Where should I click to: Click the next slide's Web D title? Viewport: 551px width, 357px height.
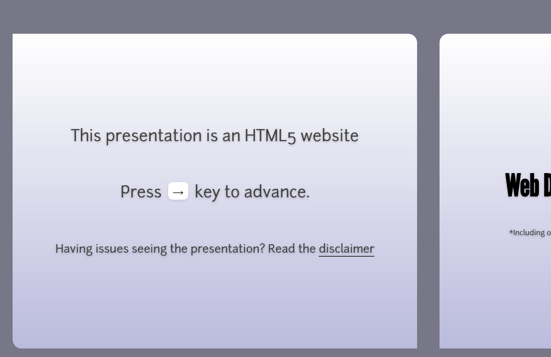coord(528,186)
